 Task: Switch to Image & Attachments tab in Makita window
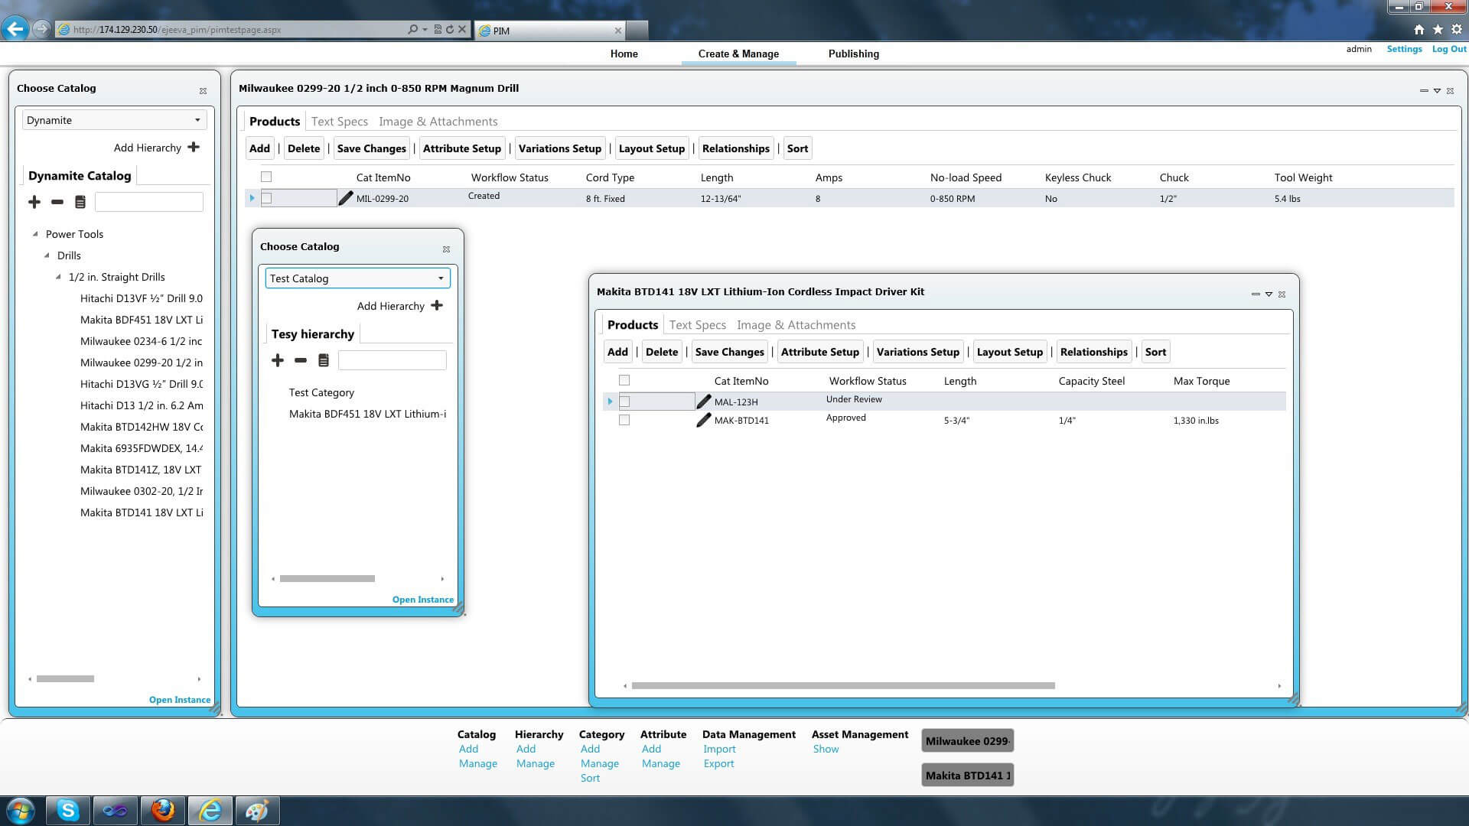click(796, 325)
